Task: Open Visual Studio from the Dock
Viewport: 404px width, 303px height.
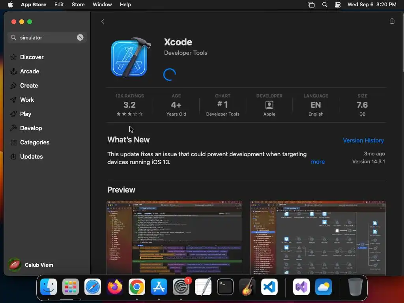Action: (x=301, y=287)
